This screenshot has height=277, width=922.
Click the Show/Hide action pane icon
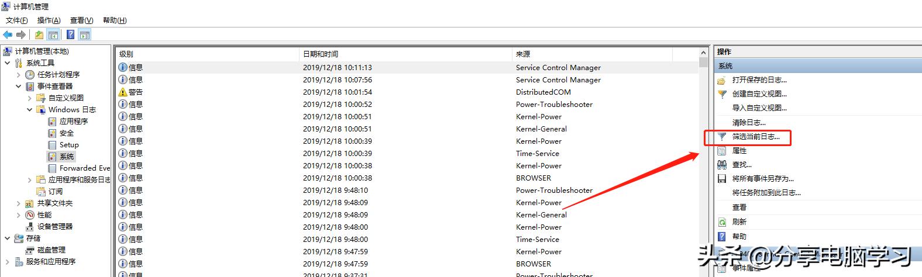tap(85, 35)
